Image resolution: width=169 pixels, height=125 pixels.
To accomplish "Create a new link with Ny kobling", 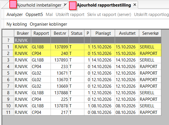I will (17, 24).
